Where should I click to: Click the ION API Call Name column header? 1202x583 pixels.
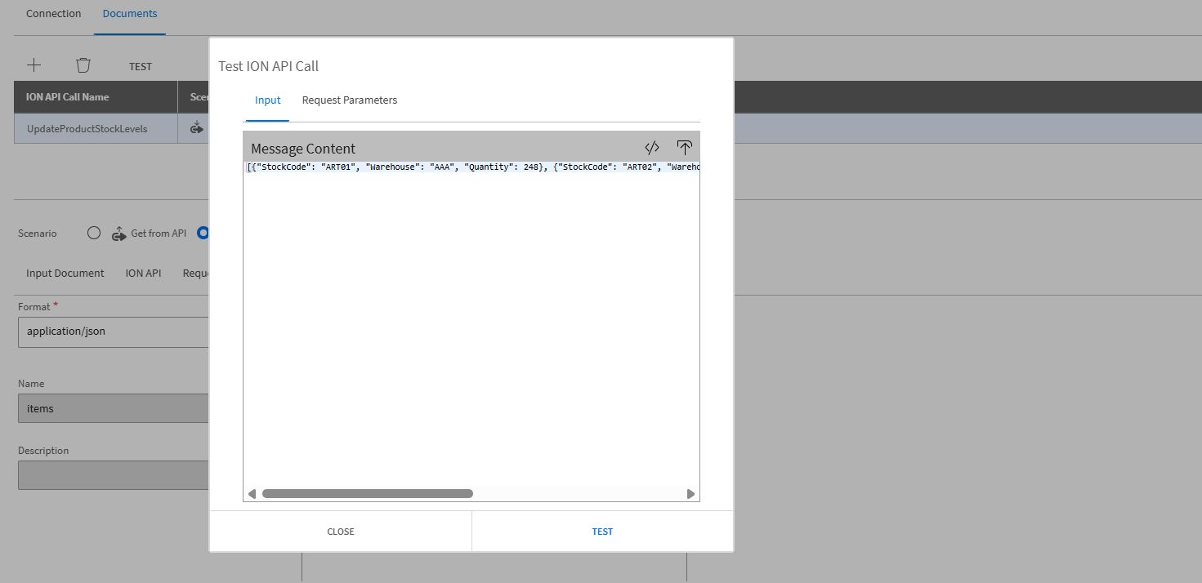click(96, 96)
